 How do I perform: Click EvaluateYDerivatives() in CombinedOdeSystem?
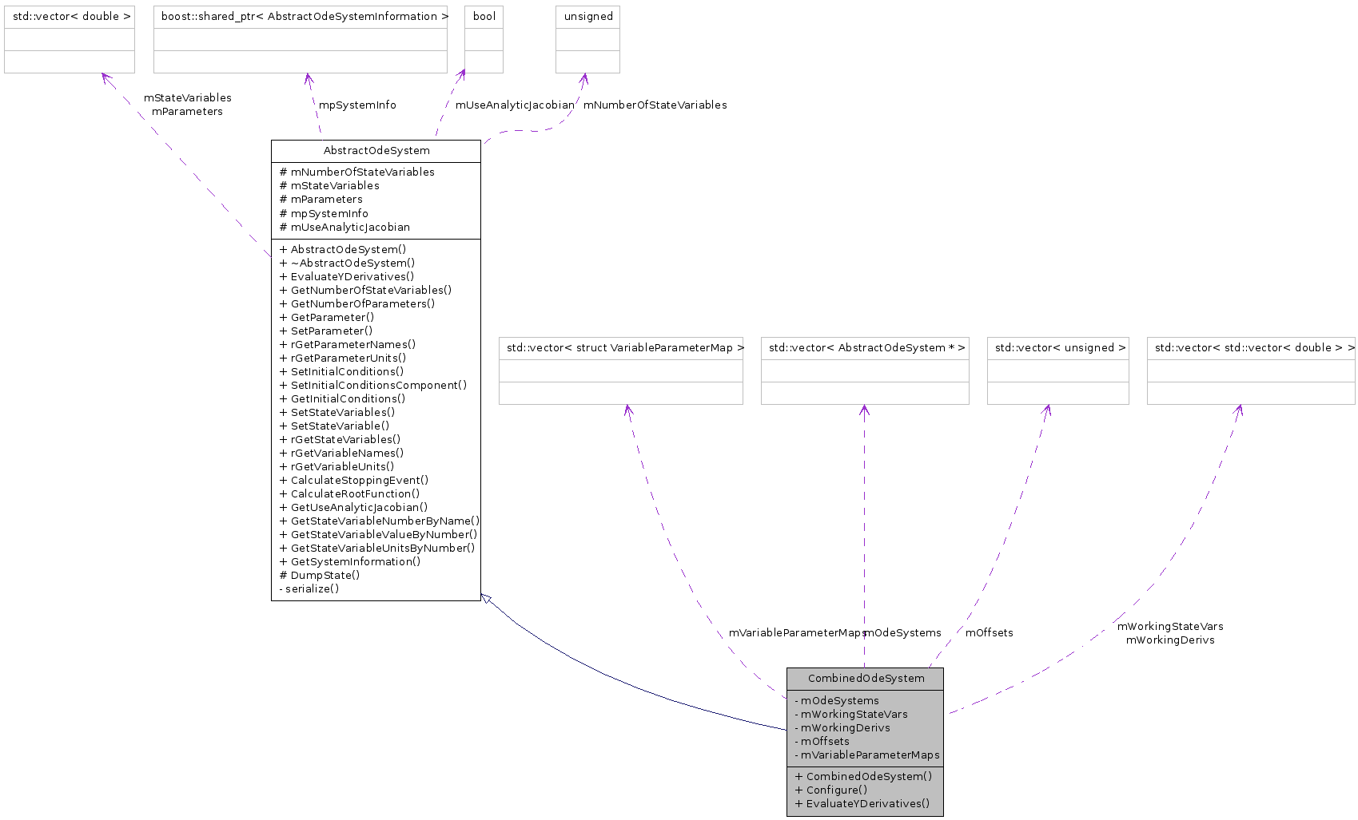pos(862,804)
